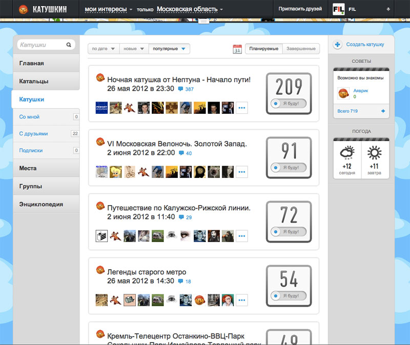Switch to the Завершенные tab

[x=301, y=49]
